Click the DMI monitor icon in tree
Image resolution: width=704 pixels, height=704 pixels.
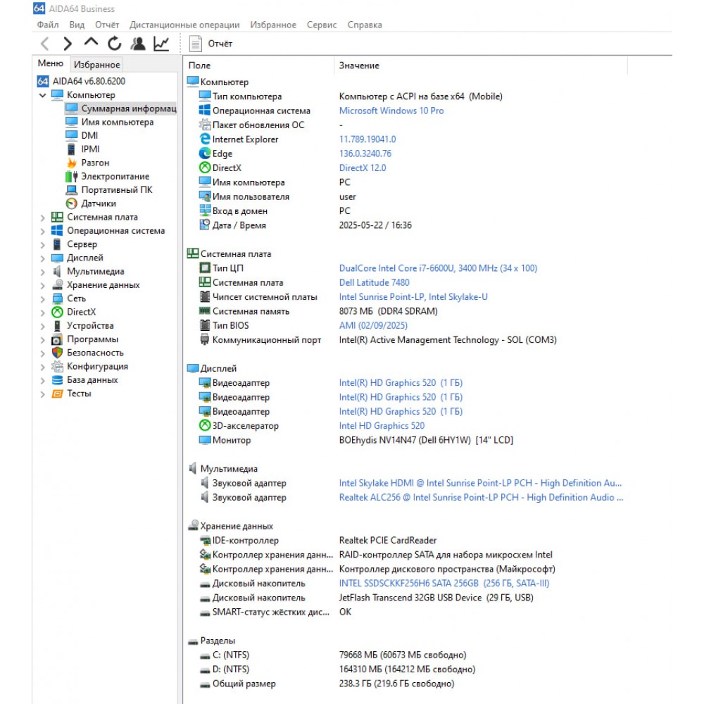click(x=71, y=135)
